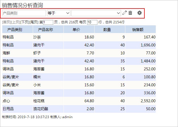
Task: Click the 销售额 column header
Action: (140, 29)
